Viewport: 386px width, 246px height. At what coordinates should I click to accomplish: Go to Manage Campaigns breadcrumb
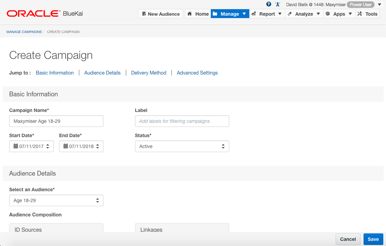click(24, 32)
